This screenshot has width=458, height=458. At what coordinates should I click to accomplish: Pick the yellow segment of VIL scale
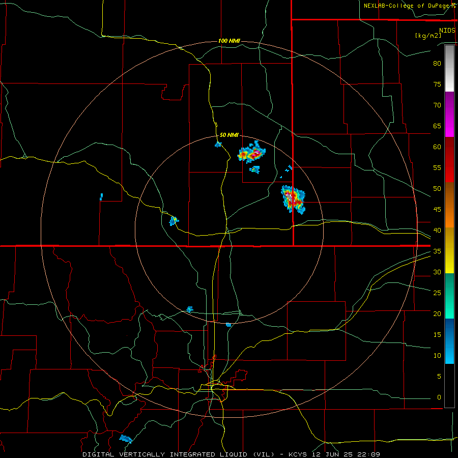tap(449, 250)
